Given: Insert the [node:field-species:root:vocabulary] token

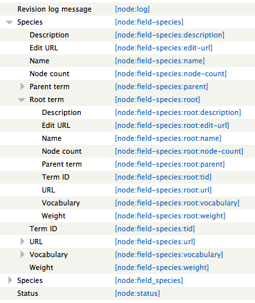Looking at the screenshot, I should [x=177, y=203].
